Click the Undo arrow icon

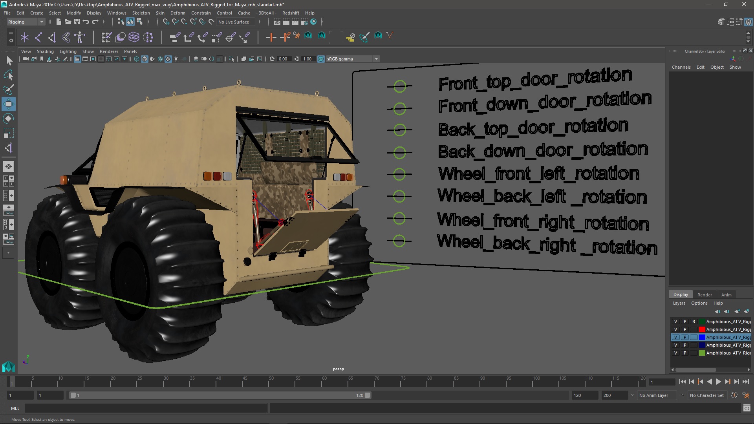pyautogui.click(x=86, y=22)
